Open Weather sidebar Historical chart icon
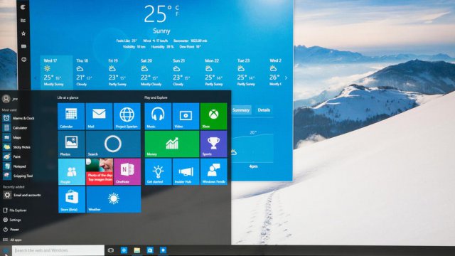Viewport: 455px width, 256px height. (23, 21)
